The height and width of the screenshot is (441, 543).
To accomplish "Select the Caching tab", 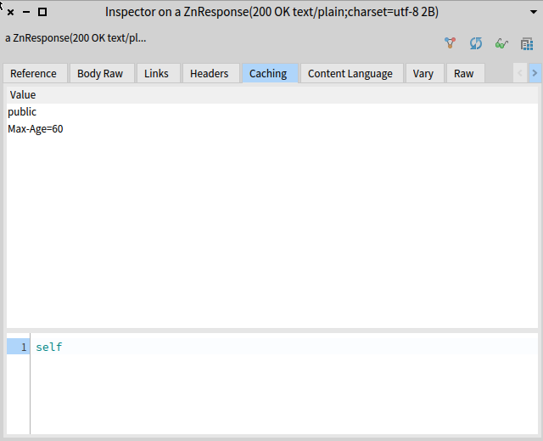I will [268, 73].
